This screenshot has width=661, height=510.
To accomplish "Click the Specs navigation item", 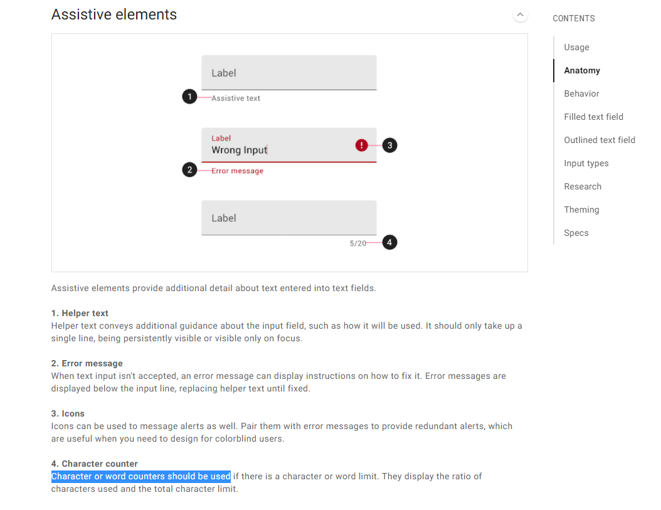I will pos(576,233).
